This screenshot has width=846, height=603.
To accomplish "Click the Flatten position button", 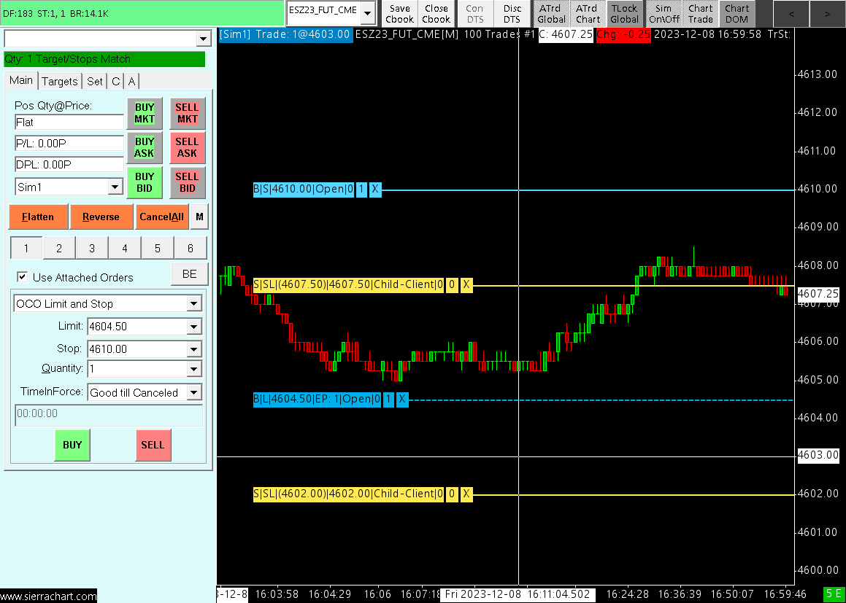I will click(38, 217).
